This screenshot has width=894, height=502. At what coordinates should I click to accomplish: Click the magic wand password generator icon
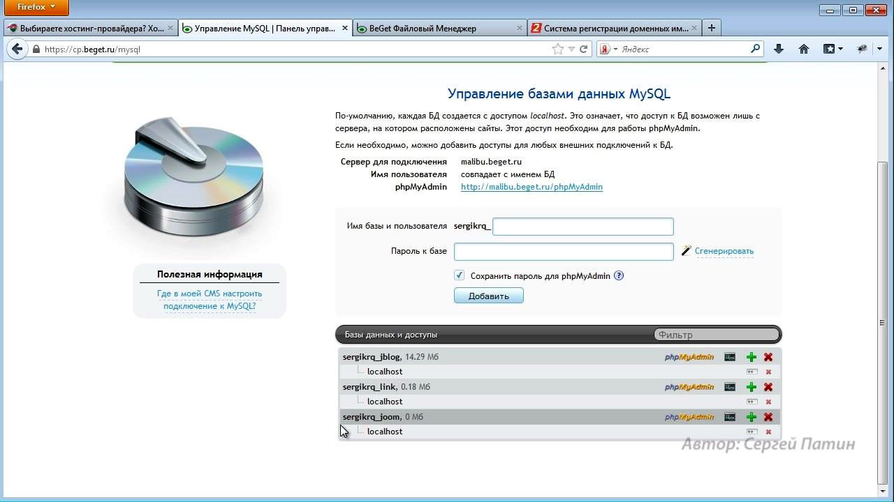tap(687, 250)
